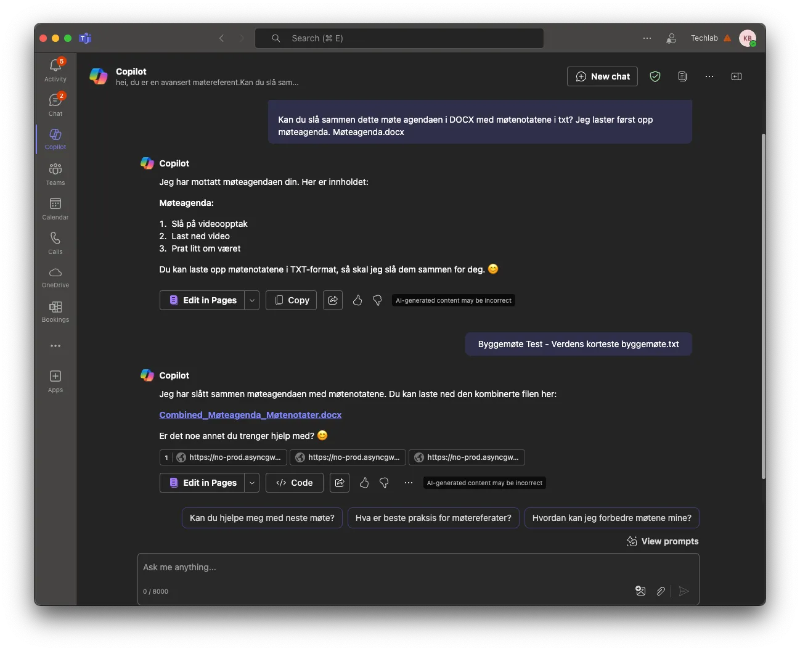Click agenda item 'Last ned video'
The height and width of the screenshot is (651, 800).
200,236
